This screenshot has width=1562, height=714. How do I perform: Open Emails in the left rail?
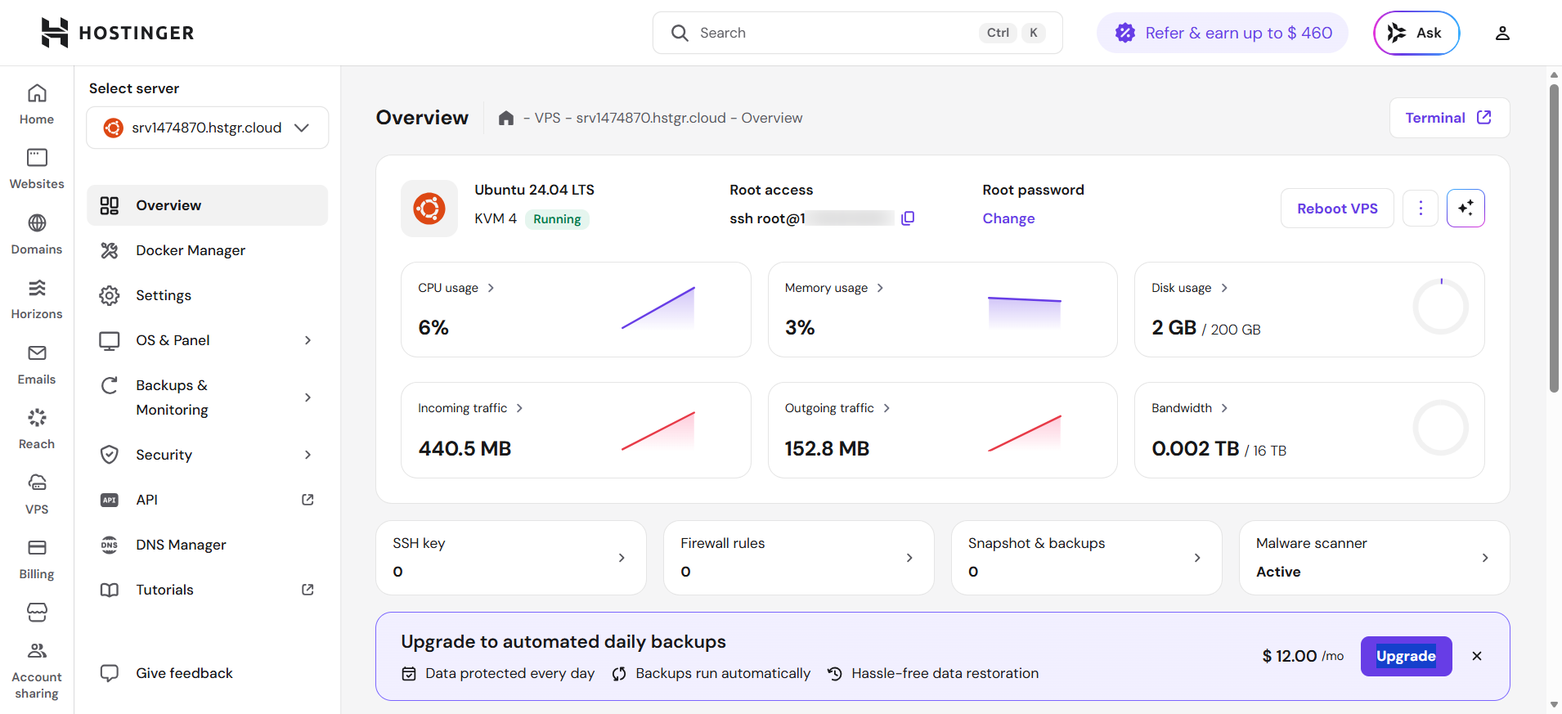(37, 365)
